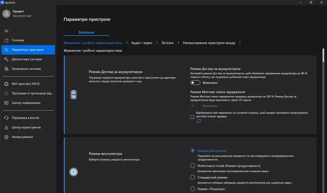Toggle Режим Догляд за акумулятором switch
327x193 pixels.
point(195,83)
